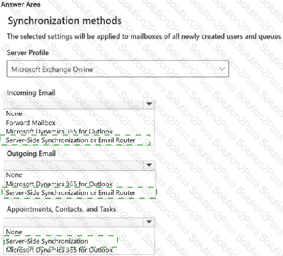Click the Synchronization methods heading

coord(65,21)
